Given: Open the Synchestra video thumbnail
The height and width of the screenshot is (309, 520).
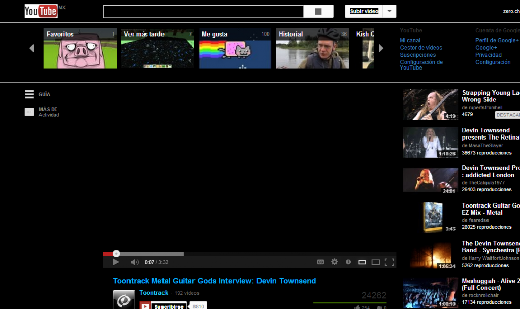Looking at the screenshot, I should pos(431,255).
